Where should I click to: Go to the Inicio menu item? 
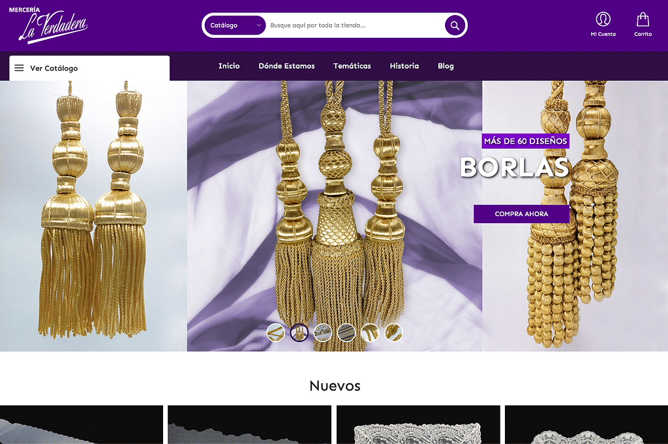tap(229, 66)
